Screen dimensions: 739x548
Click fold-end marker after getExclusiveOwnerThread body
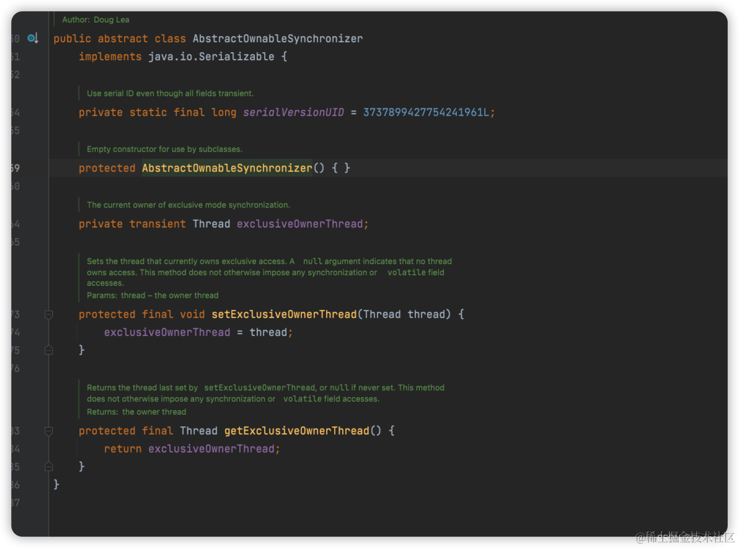click(48, 467)
